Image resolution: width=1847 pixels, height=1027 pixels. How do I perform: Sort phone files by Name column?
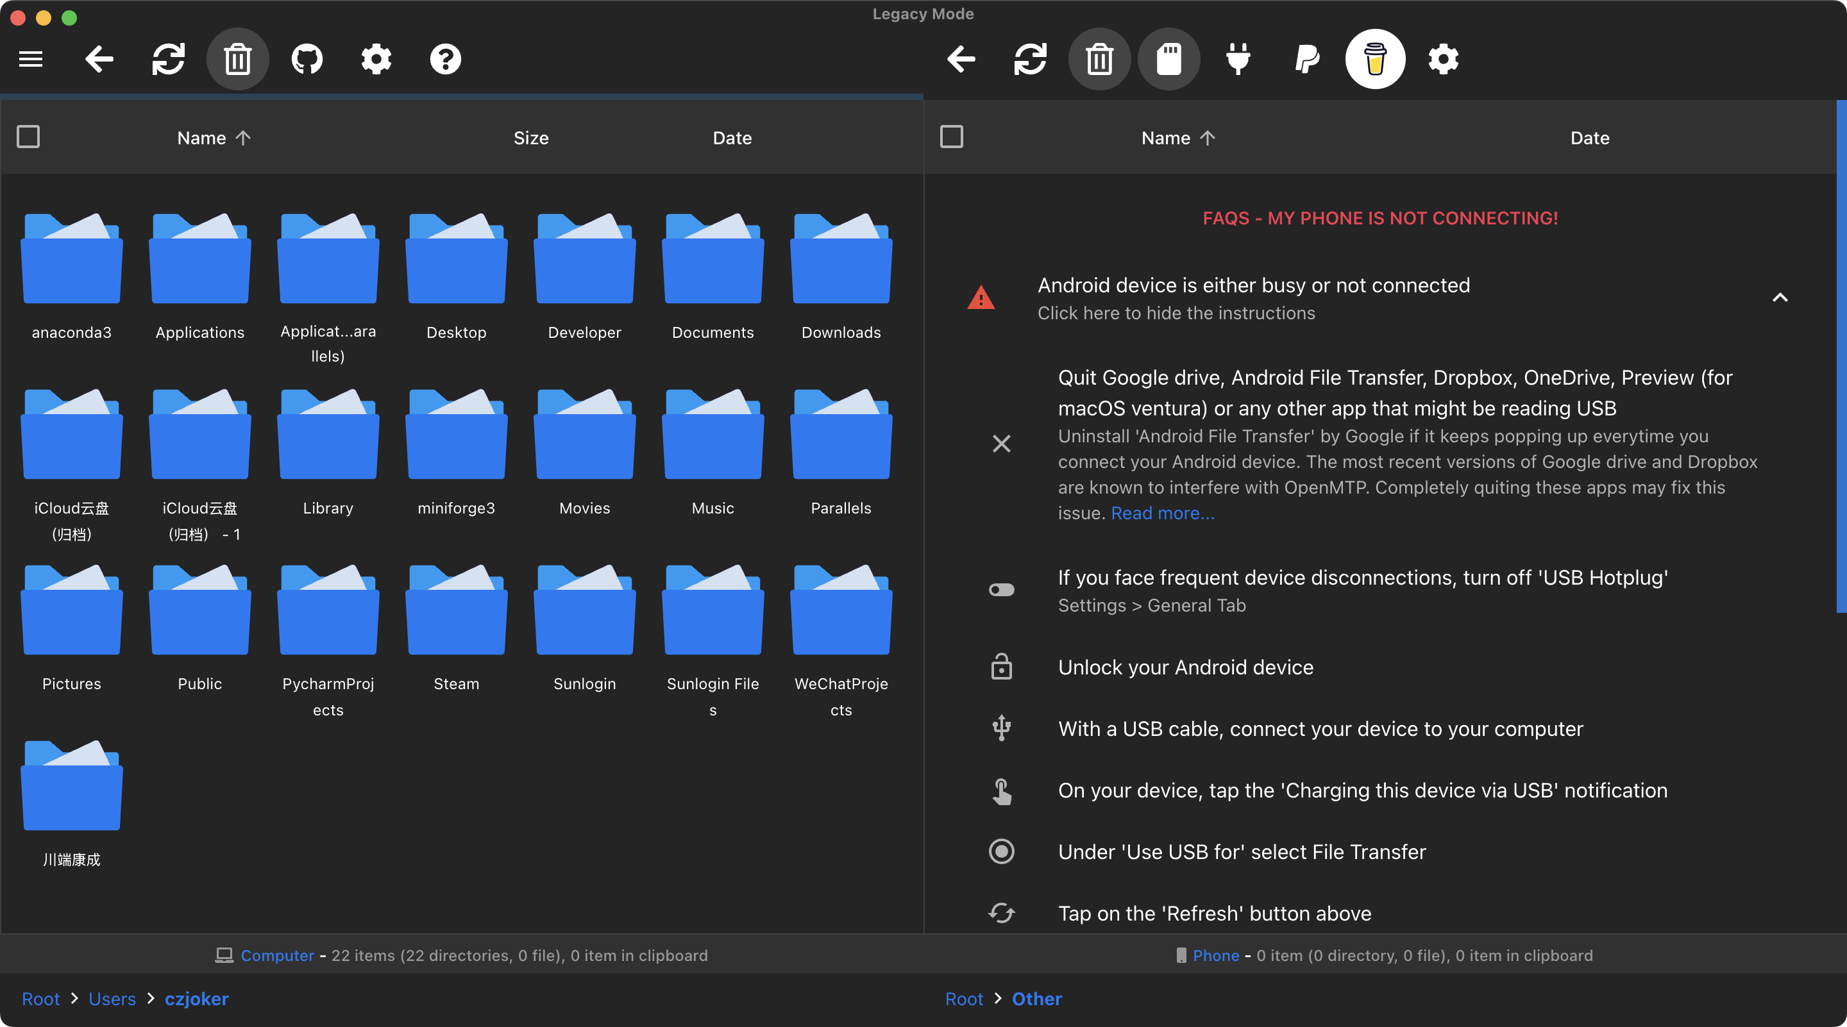tap(1166, 138)
